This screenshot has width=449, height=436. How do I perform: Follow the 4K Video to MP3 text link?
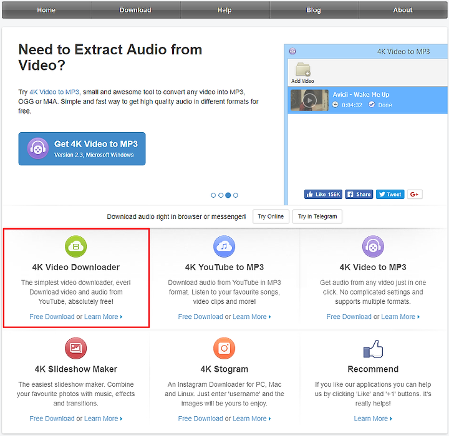[x=54, y=92]
